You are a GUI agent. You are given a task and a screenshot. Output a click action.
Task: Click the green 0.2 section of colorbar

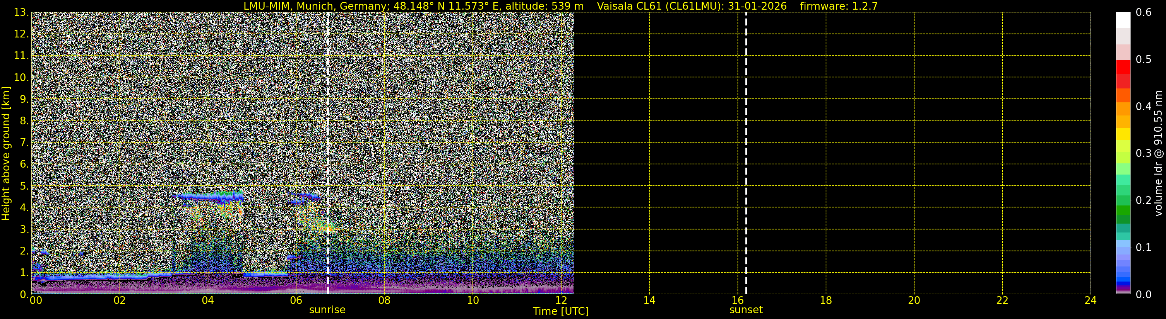1123,200
